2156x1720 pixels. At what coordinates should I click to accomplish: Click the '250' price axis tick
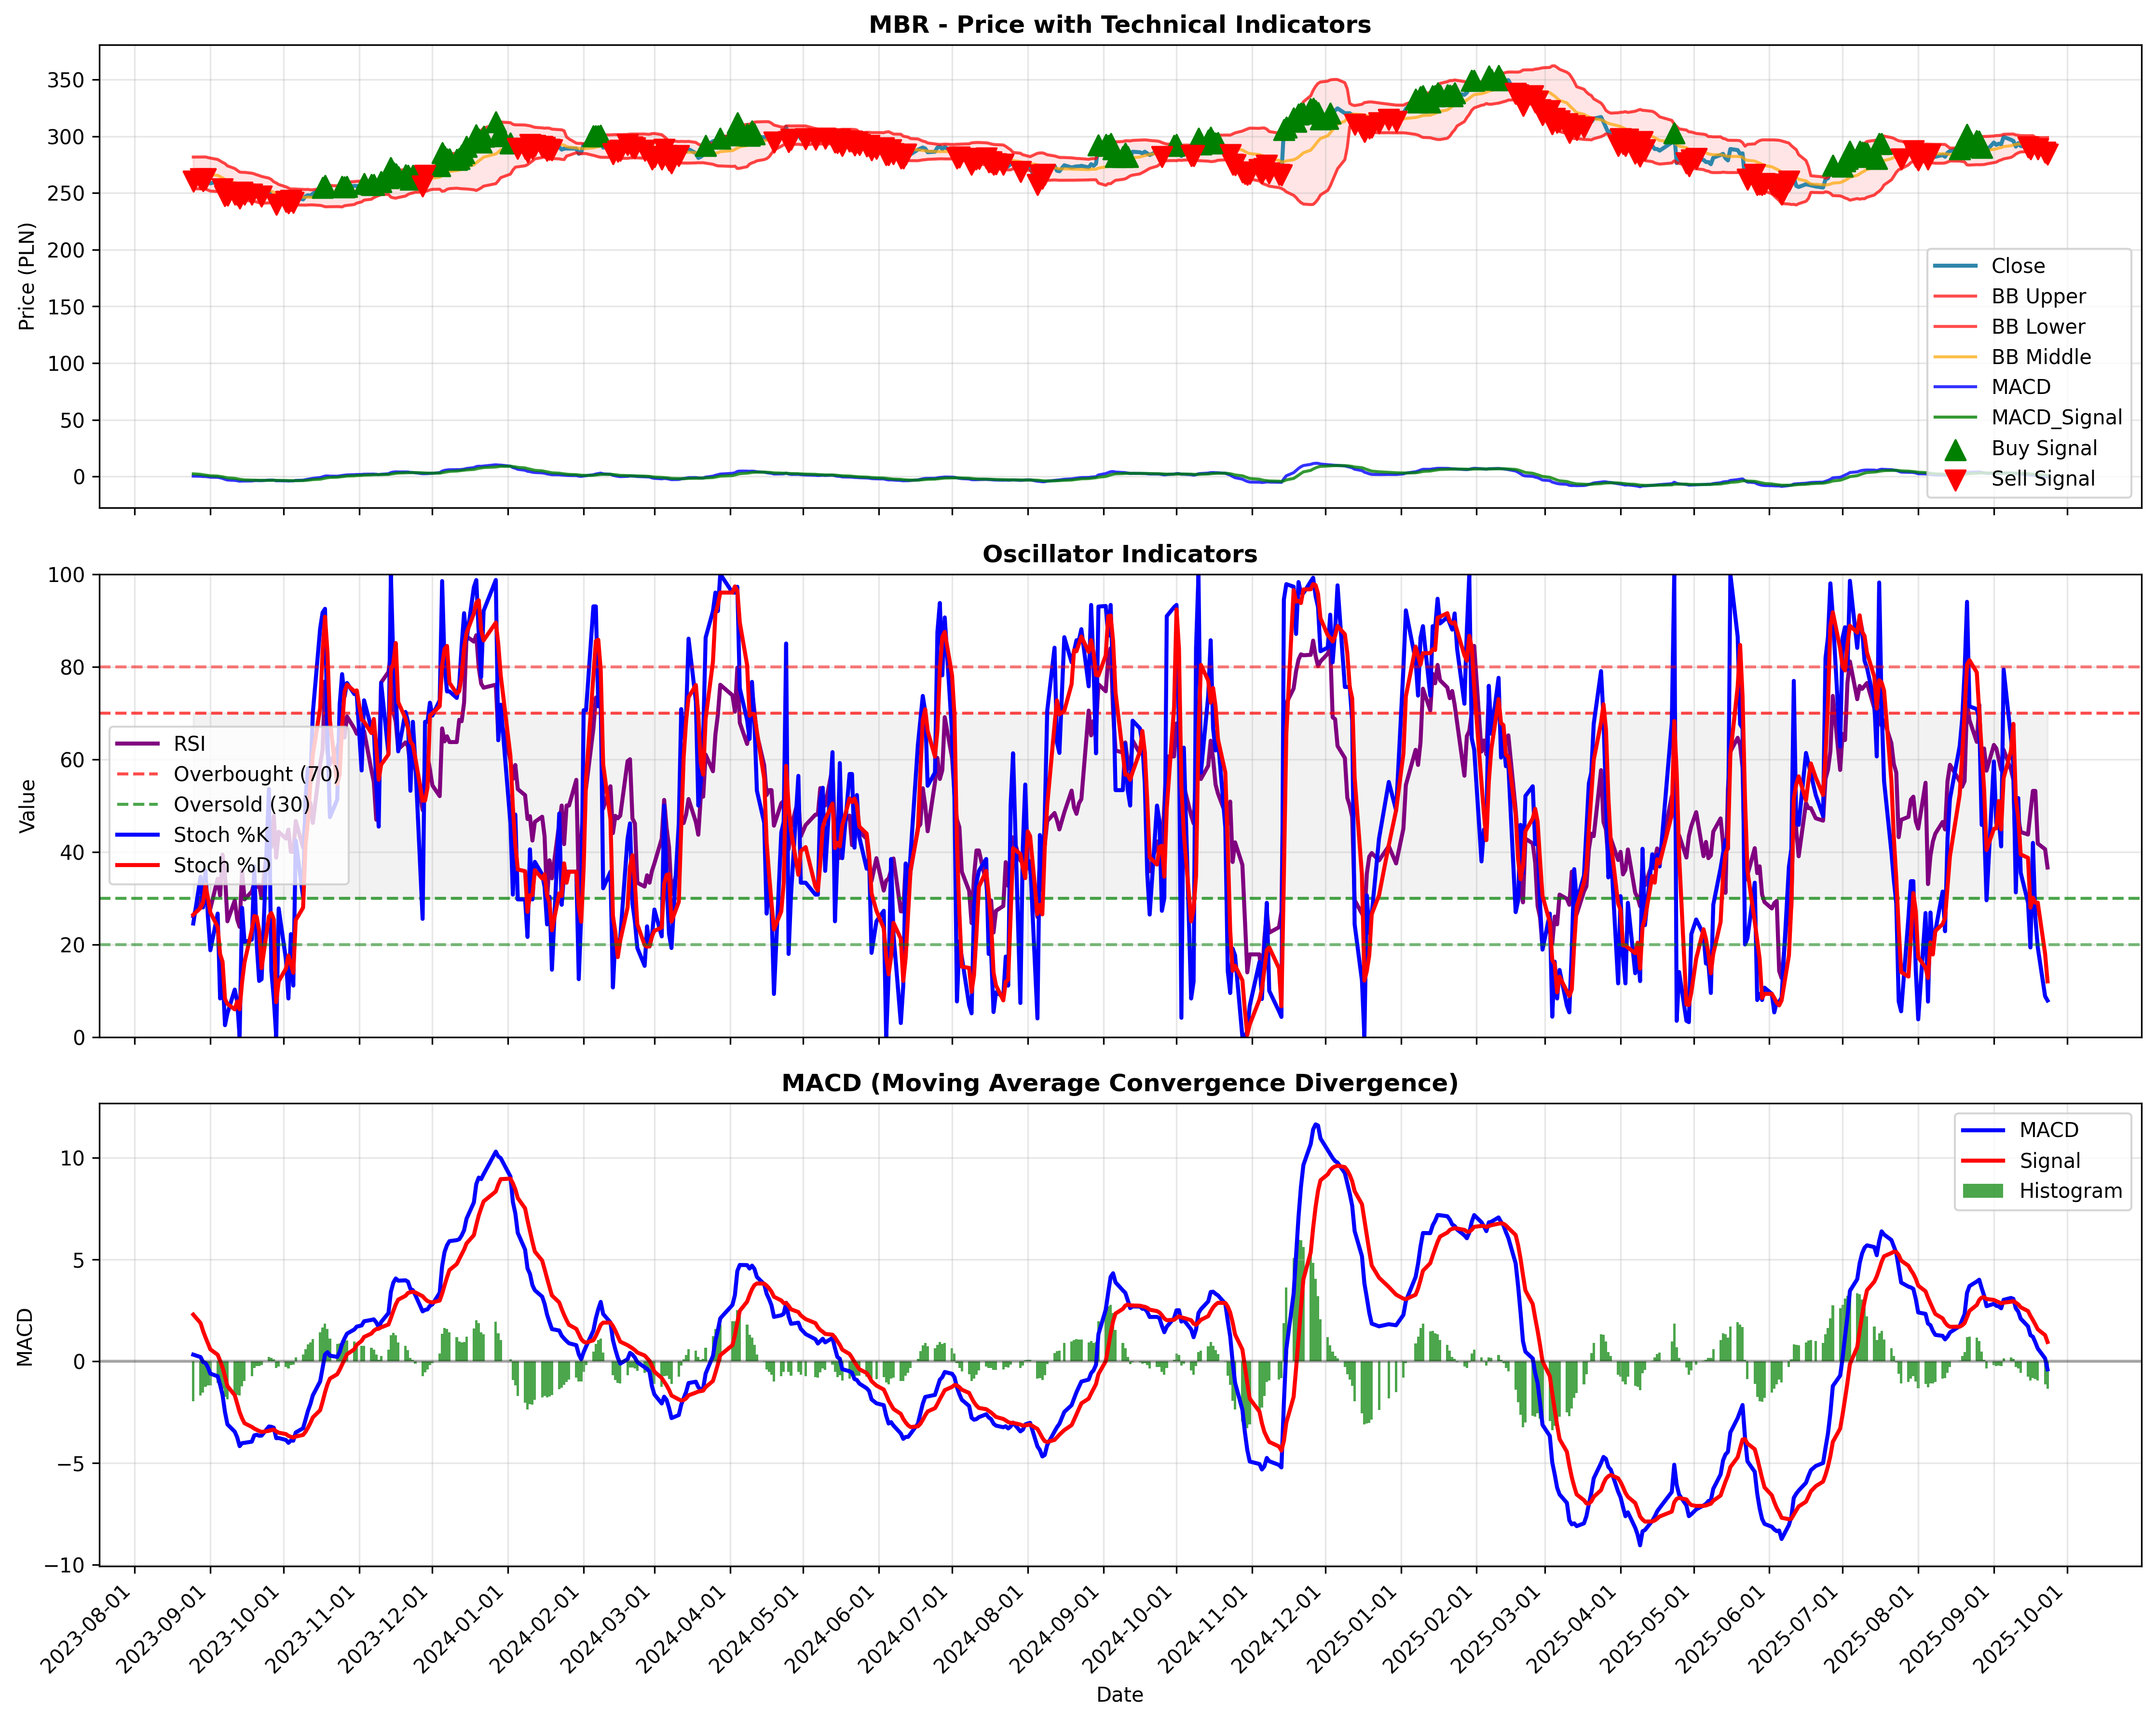coord(66,194)
